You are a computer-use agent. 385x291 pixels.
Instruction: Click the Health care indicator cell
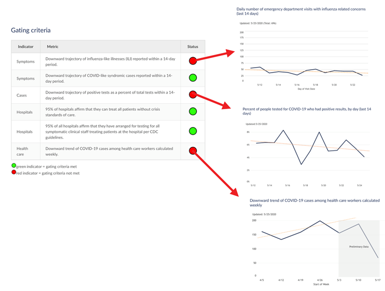23,151
